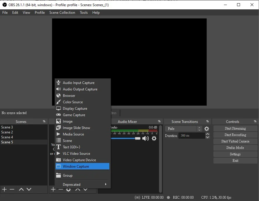
Task: Pop out the Controls dock
Action: click(255, 121)
